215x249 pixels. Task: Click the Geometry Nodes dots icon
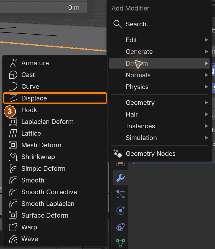(x=118, y=154)
